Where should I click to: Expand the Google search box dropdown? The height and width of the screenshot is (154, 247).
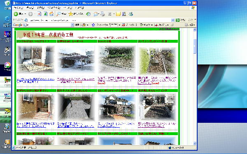coord(72,25)
